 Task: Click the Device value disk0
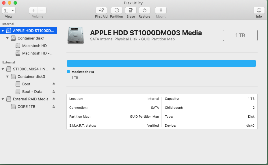tap(250, 125)
